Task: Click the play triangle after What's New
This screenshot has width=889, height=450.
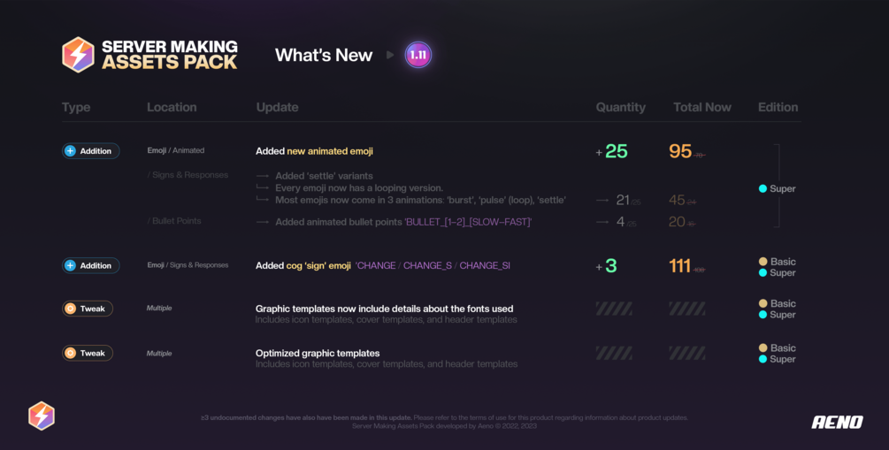Action: 390,55
